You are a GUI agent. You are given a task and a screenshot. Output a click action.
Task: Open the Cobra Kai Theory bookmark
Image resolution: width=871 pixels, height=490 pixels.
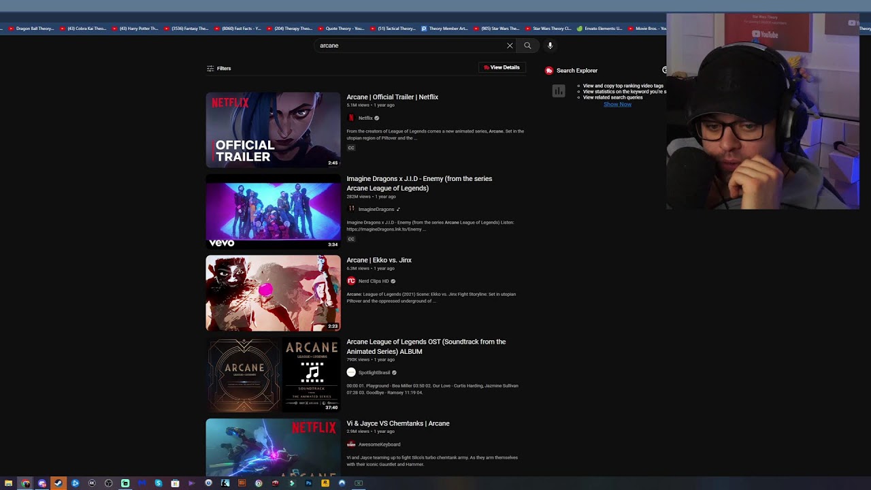(84, 29)
